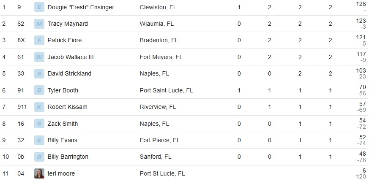Click Zack Smith's 'S' avatar icon
The width and height of the screenshot is (372, 184).
coord(39,124)
